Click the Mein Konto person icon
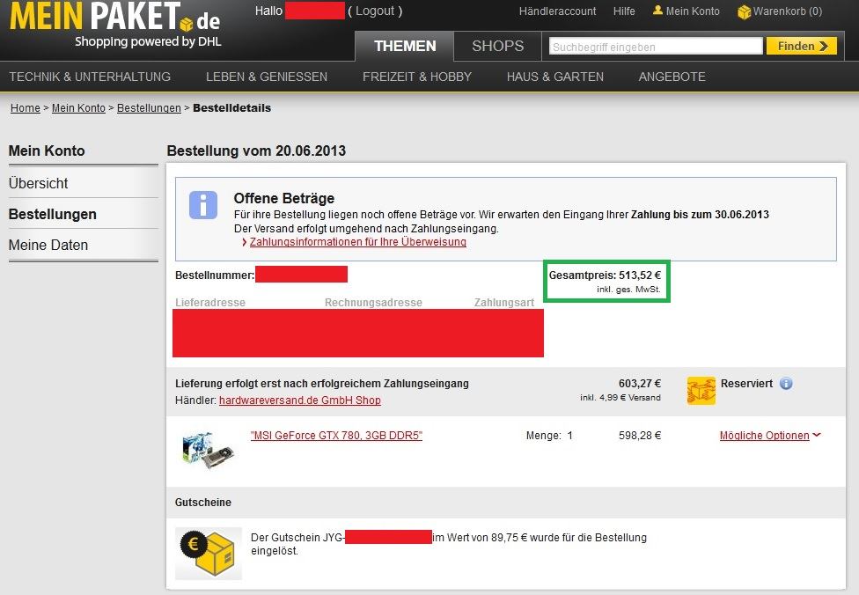 [657, 11]
